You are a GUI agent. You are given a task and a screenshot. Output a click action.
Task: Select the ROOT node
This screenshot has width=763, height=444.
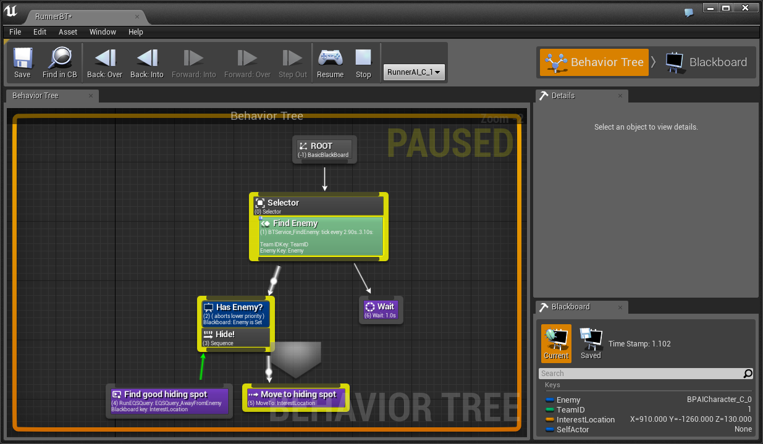click(325, 149)
